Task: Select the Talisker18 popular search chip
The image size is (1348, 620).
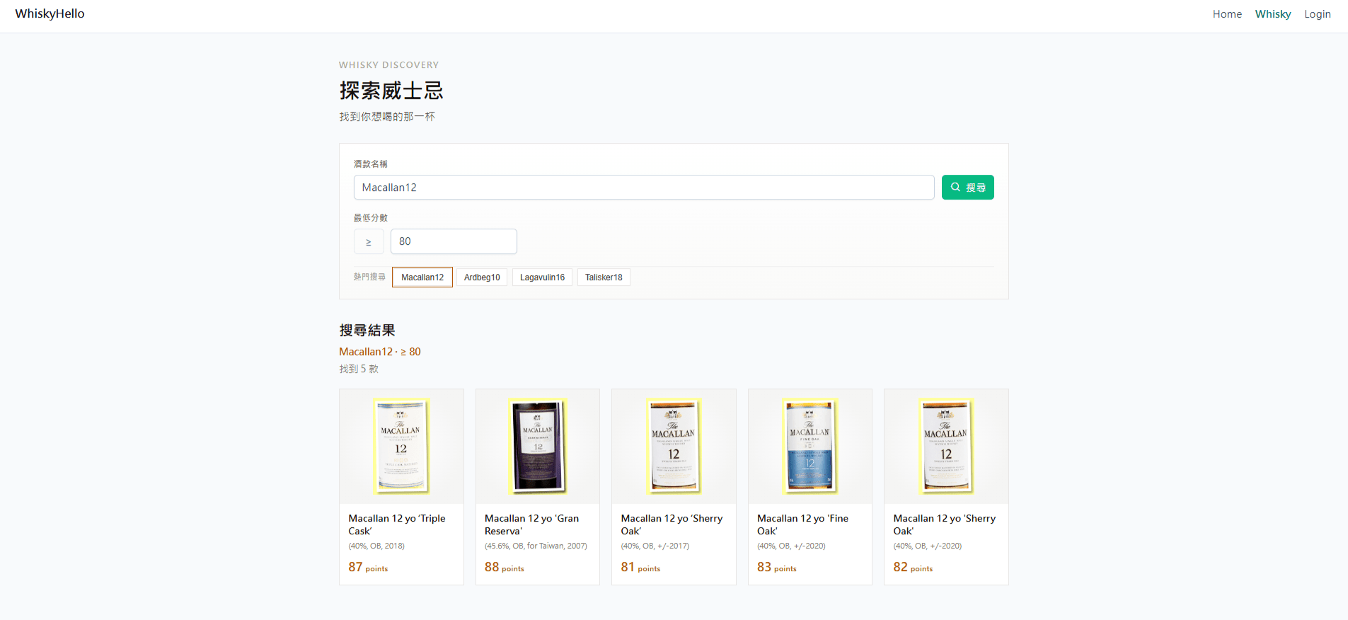Action: (x=604, y=277)
